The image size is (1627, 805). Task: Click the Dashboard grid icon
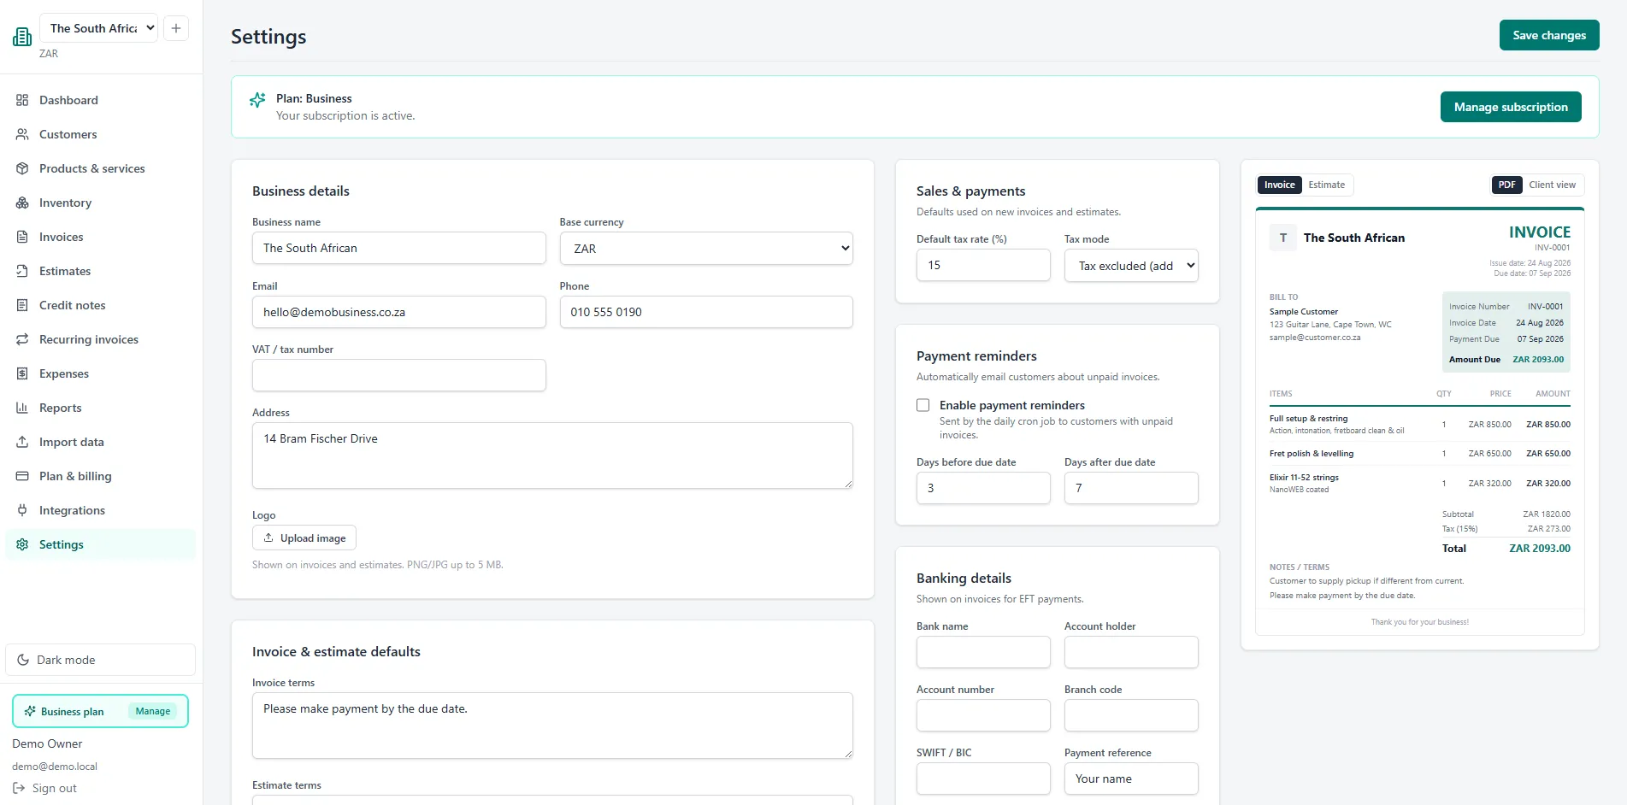(x=22, y=100)
